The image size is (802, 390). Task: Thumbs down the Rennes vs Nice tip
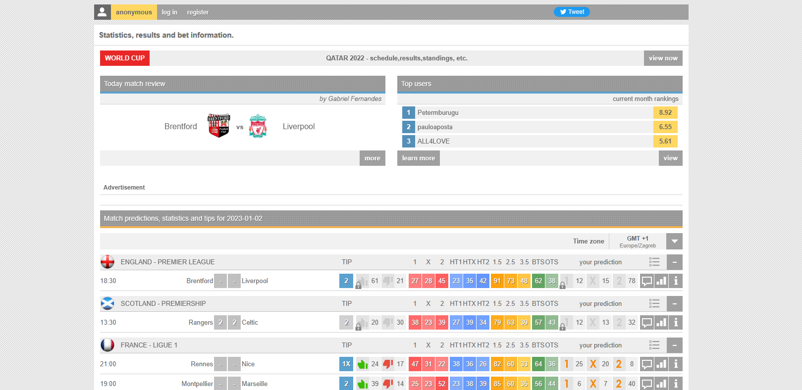tap(388, 364)
